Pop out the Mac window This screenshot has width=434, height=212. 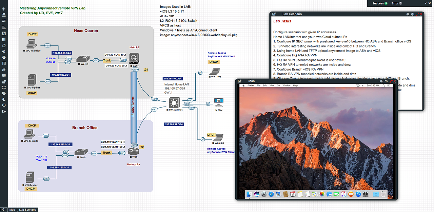click(x=240, y=81)
